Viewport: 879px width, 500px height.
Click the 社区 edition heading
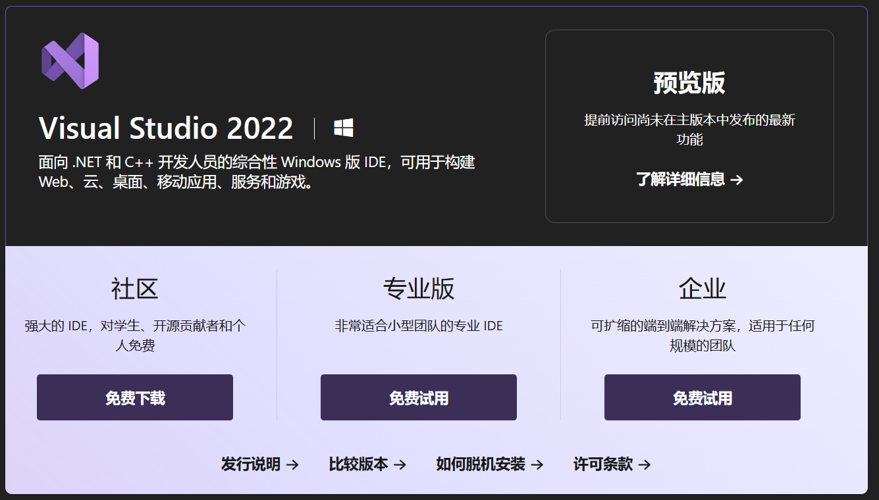tap(135, 289)
